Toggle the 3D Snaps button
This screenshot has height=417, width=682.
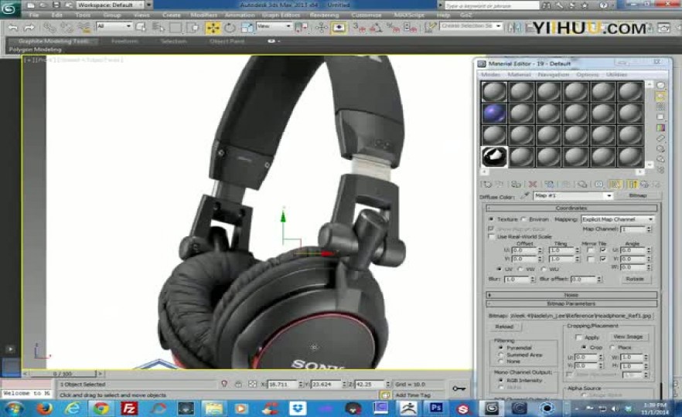point(360,28)
